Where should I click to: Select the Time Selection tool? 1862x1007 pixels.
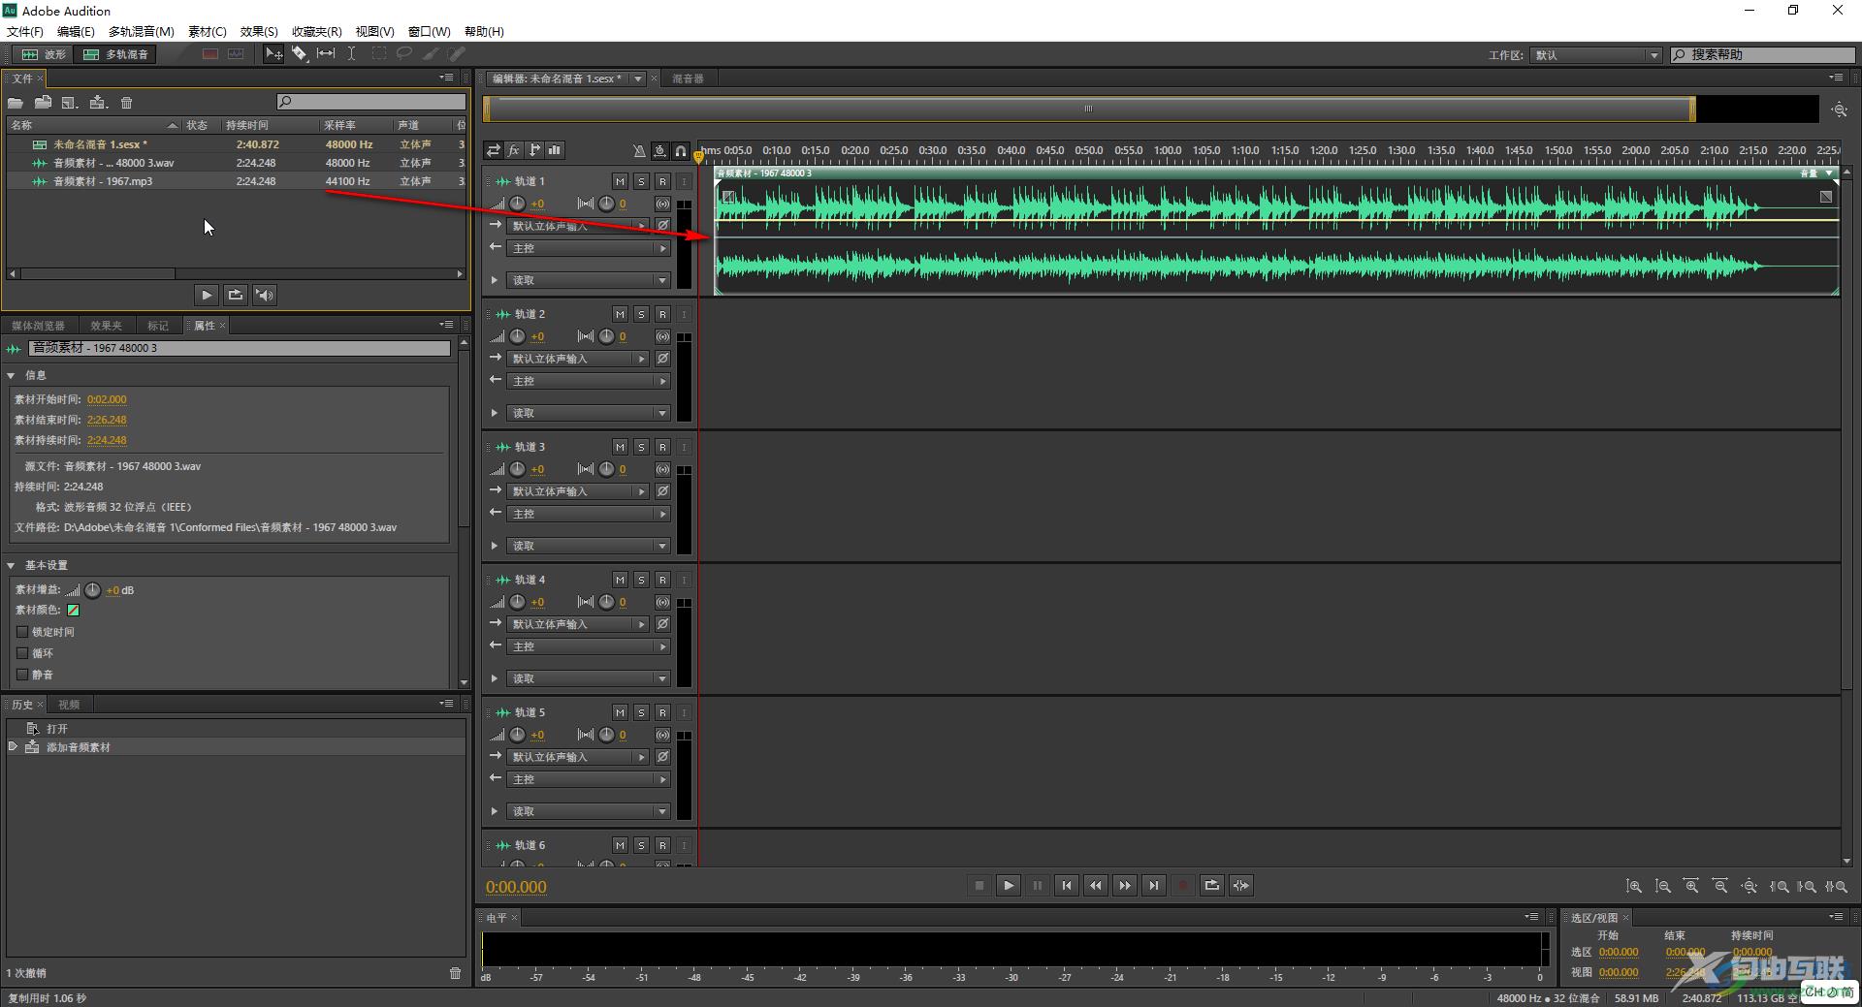coord(352,54)
